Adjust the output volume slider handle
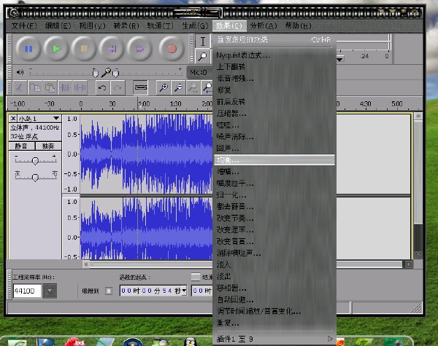The height and width of the screenshot is (346, 438). click(x=95, y=74)
